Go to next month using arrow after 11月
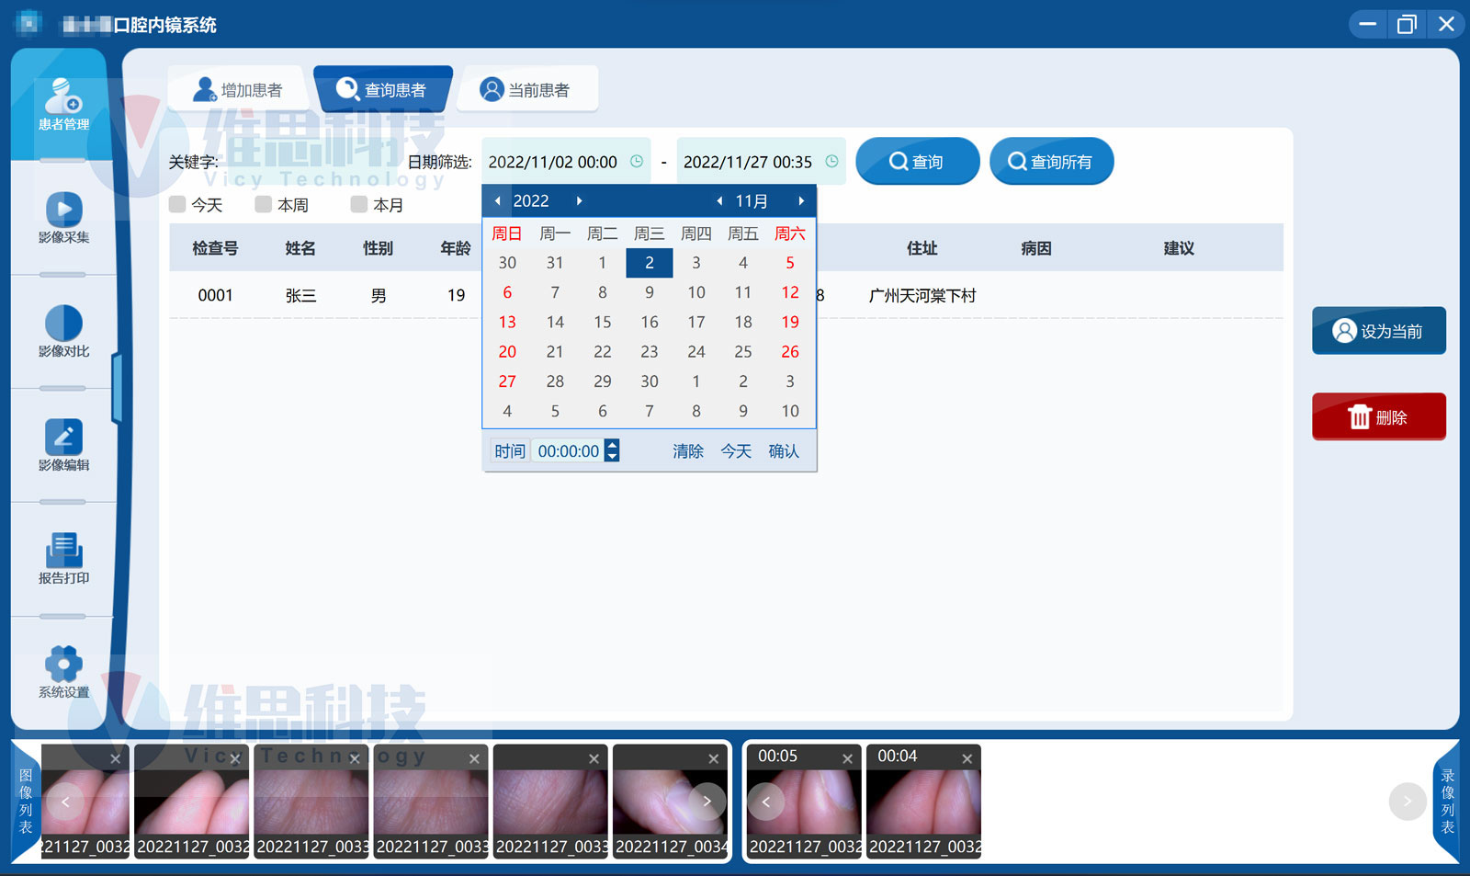This screenshot has height=876, width=1470. click(801, 201)
